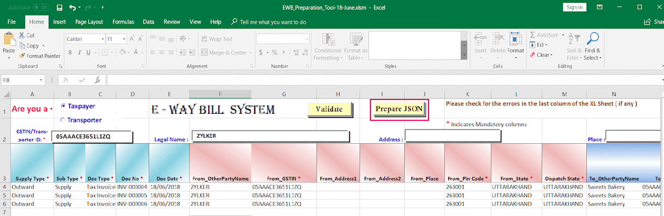This screenshot has height=216, width=664.
Task: Apply Bold formatting
Action: (x=70, y=53)
